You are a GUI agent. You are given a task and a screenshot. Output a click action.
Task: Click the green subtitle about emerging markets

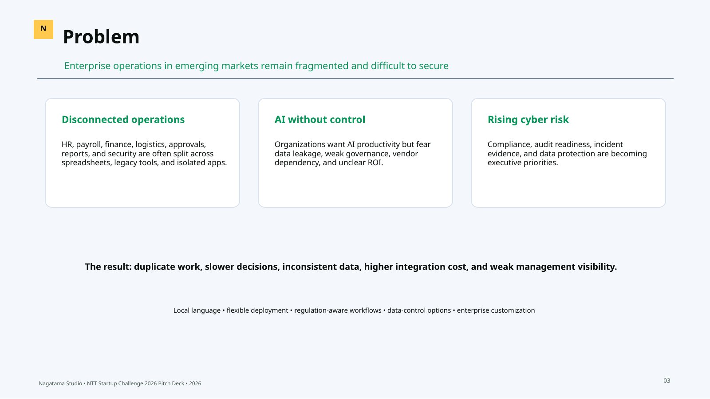256,66
